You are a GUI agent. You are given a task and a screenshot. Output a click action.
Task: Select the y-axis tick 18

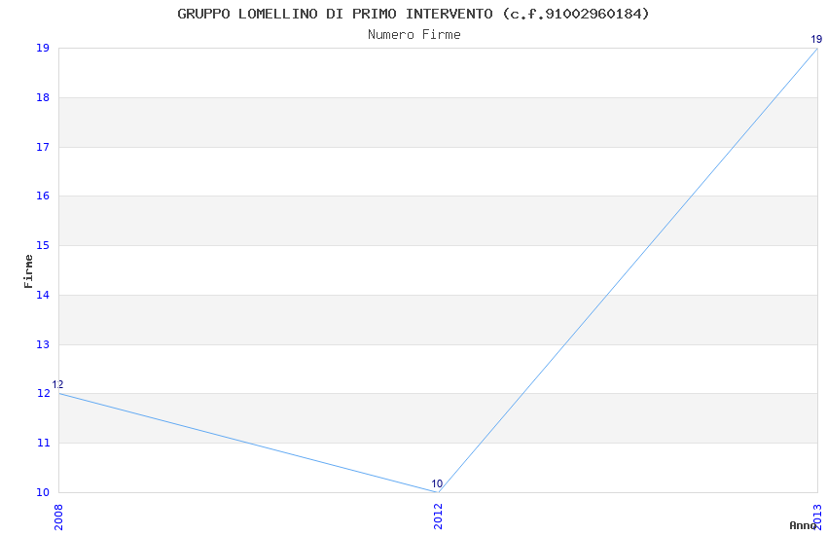point(43,97)
